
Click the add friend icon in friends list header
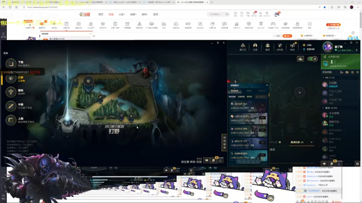[x=342, y=72]
